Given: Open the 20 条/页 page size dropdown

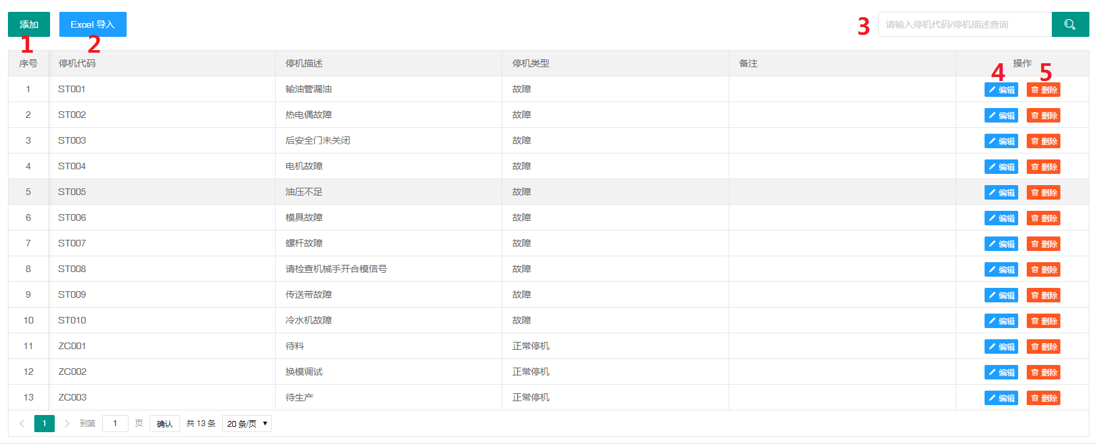Looking at the screenshot, I should coord(247,424).
